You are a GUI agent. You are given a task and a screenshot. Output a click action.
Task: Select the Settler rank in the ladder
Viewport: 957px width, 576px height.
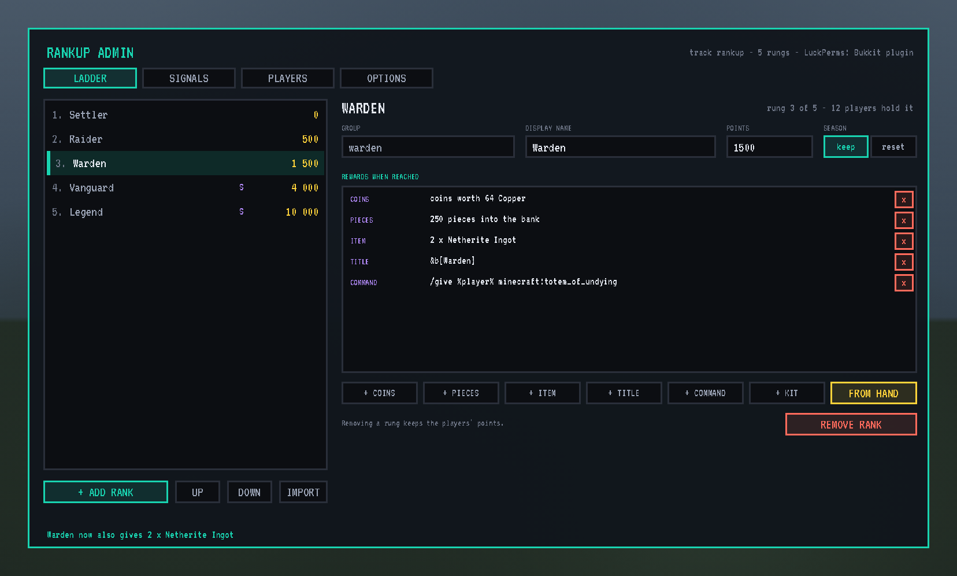[x=186, y=115]
